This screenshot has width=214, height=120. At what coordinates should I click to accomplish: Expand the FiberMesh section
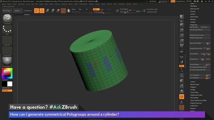194,6
